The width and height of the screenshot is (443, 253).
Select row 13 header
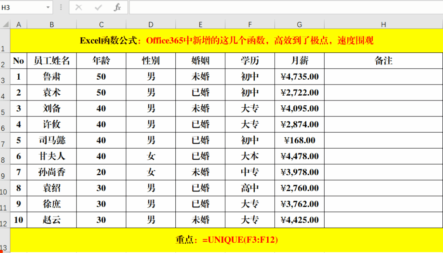(5, 240)
